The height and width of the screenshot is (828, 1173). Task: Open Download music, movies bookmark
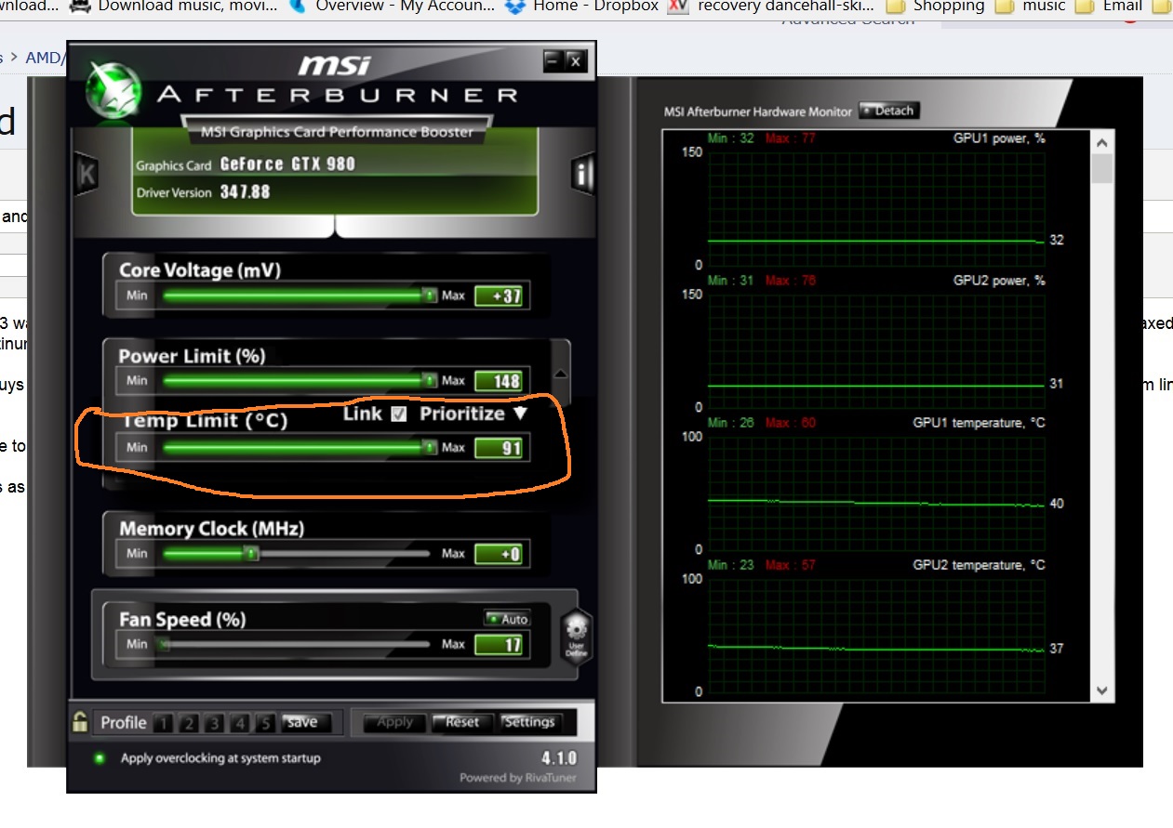coord(174,7)
